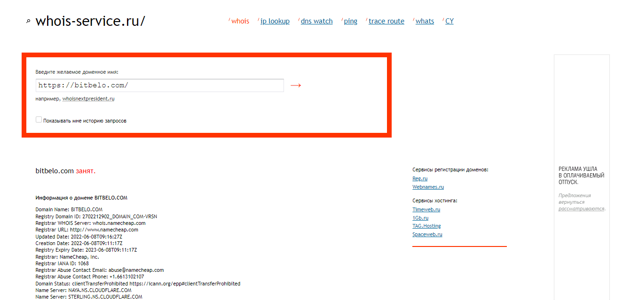Select the whats menu item
Viewport: 623px width, 300px height.
pos(425,21)
